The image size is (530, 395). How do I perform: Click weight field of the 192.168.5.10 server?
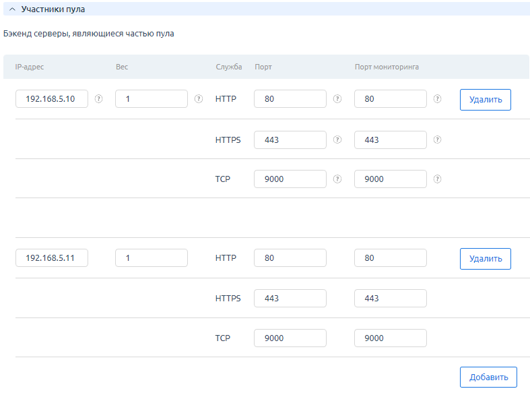pyautogui.click(x=152, y=98)
